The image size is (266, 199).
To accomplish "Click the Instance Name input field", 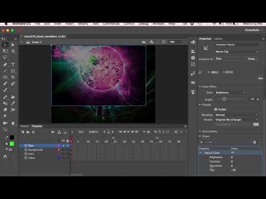I will [237, 45].
